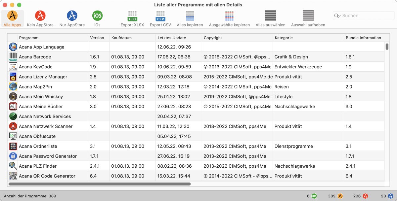
Task: Click the horizontal scrollbar thumb
Action: pos(100,184)
